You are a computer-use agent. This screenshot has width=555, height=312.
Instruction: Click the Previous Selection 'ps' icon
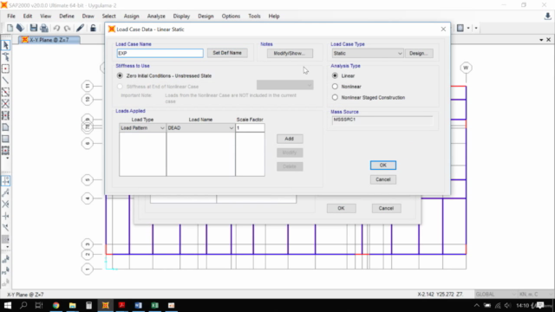tap(6, 271)
